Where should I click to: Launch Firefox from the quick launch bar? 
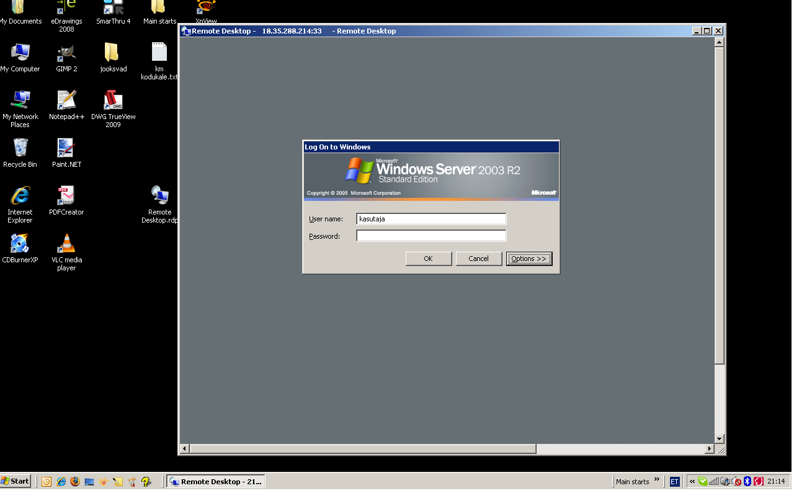coord(75,481)
